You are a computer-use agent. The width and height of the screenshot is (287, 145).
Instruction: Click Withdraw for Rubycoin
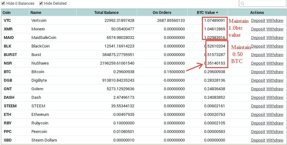point(275,123)
